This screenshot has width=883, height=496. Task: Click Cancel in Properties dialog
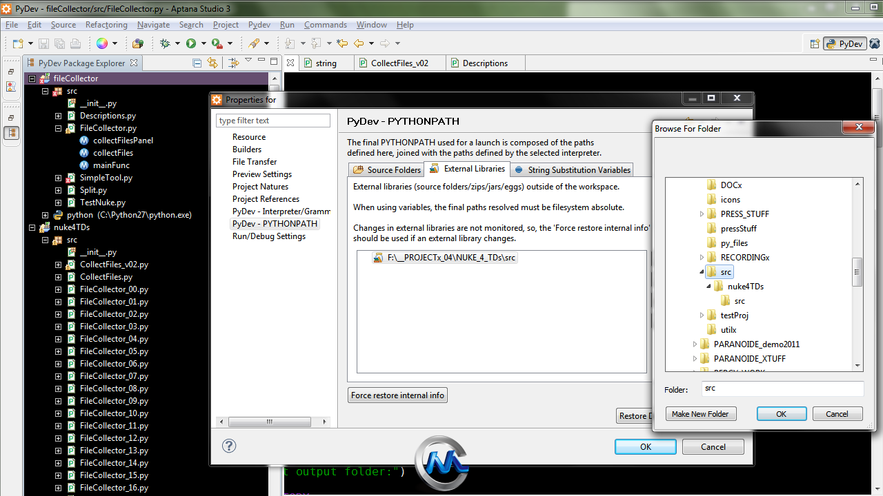[x=713, y=446]
